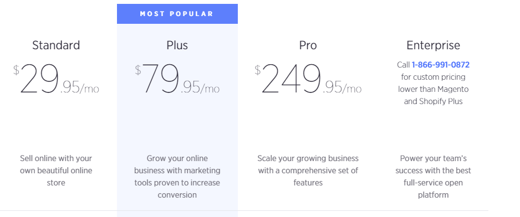Select the $249.95/mo Pro price
The width and height of the screenshot is (520, 217).
pyautogui.click(x=308, y=79)
